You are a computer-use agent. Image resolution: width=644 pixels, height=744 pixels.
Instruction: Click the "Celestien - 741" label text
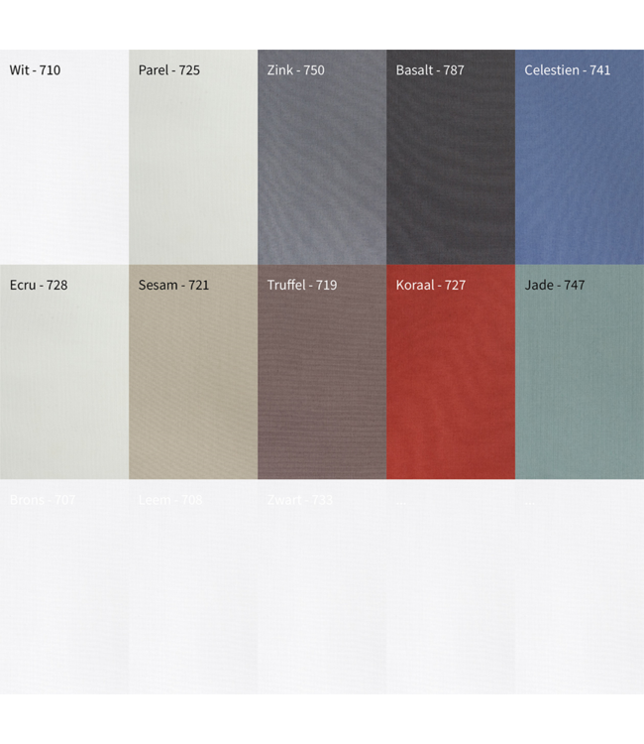click(x=568, y=69)
